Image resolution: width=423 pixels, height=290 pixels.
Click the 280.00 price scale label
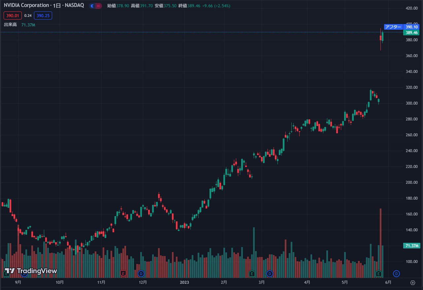point(412,119)
